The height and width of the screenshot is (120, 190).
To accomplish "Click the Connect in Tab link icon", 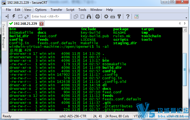I will [26, 16].
